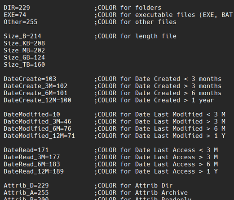The width and height of the screenshot is (234, 200).
Task: Place cursor at DateModified_6M=76
Action: 37,129
